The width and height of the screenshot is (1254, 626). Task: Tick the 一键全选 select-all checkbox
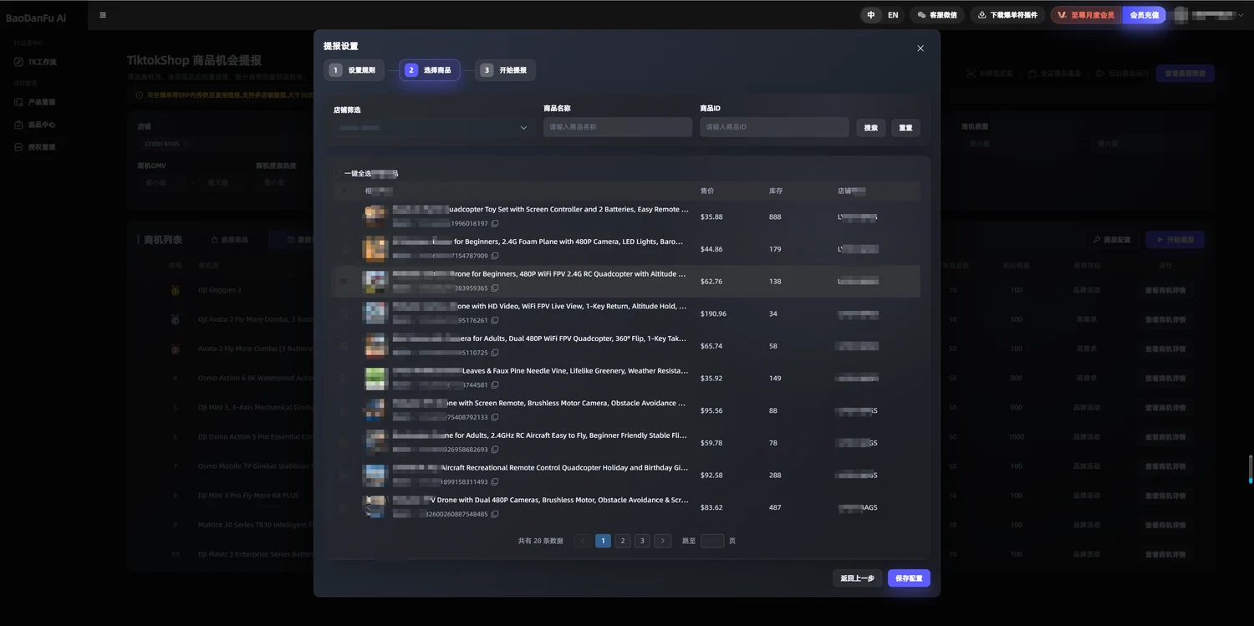pos(338,174)
